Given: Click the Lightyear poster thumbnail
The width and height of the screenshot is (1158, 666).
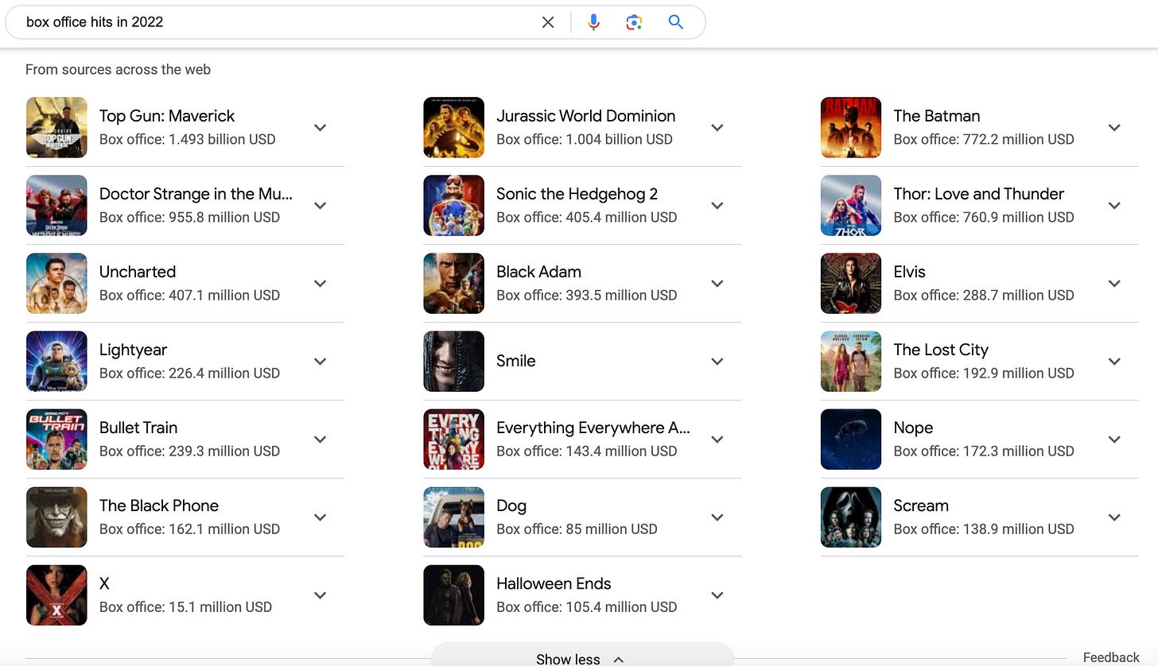Looking at the screenshot, I should coord(56,361).
